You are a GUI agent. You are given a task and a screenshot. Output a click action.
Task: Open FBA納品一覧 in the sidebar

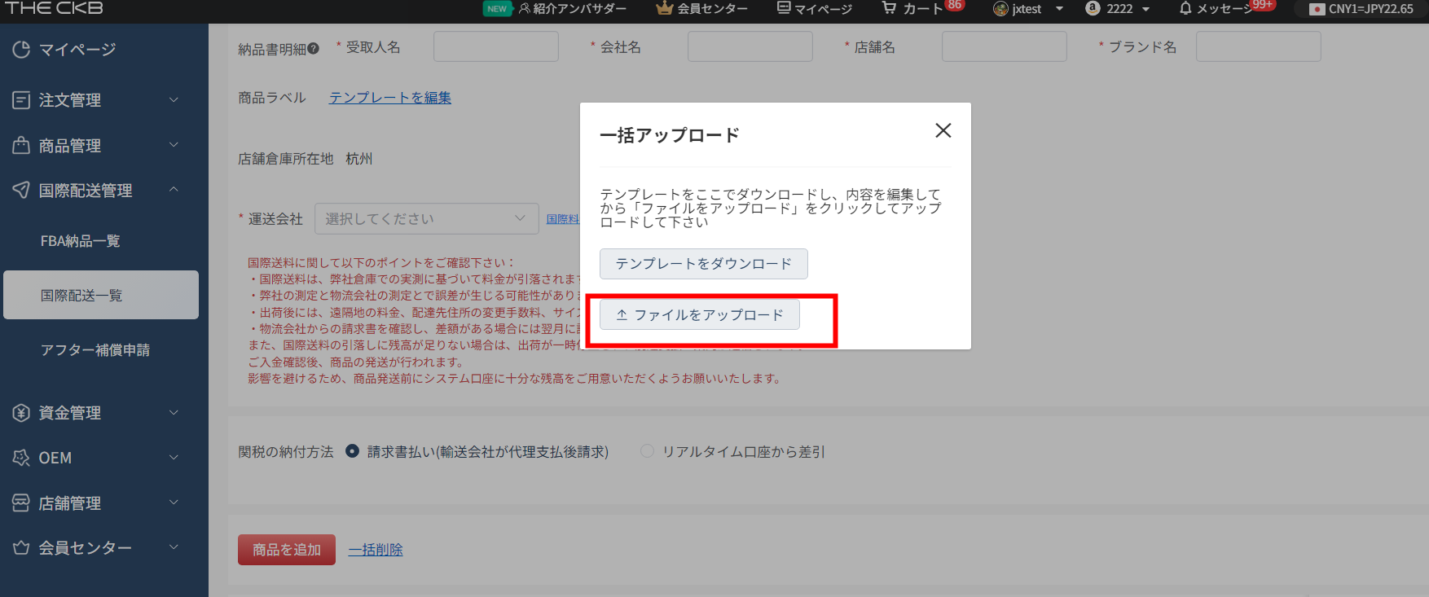(81, 241)
